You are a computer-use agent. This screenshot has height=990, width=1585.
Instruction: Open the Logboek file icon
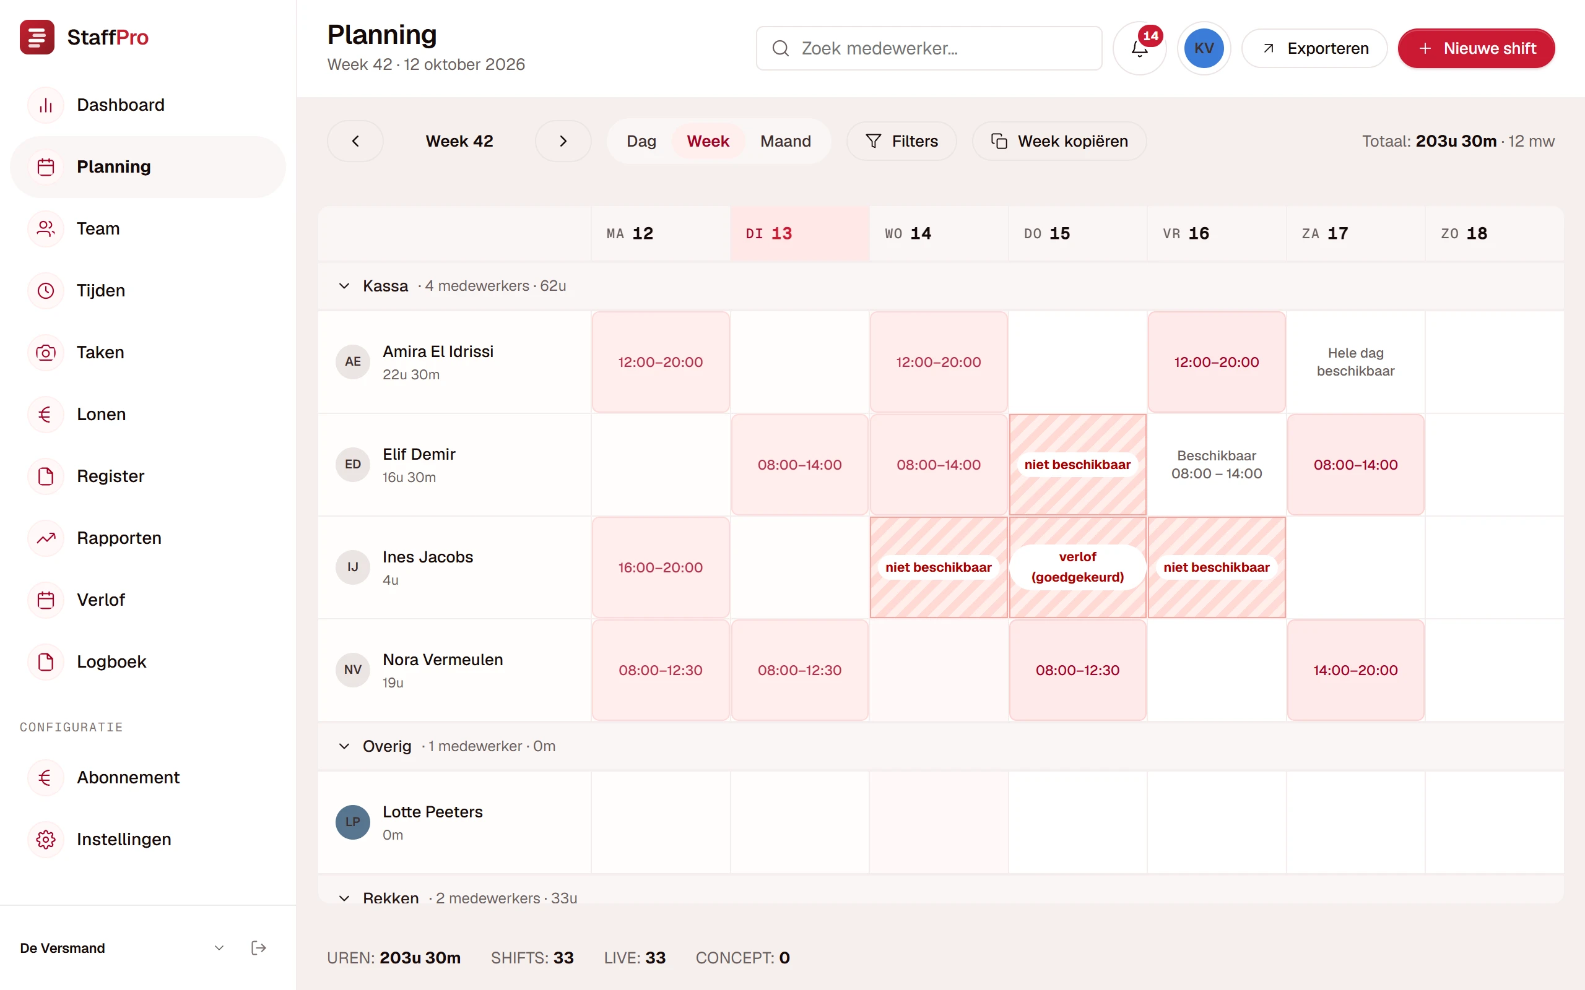point(46,661)
